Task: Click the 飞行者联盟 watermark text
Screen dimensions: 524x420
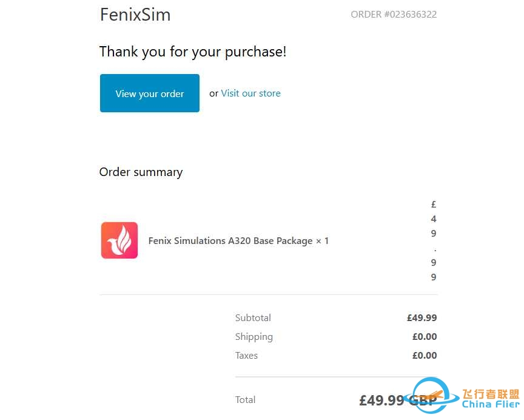Action: click(491, 394)
